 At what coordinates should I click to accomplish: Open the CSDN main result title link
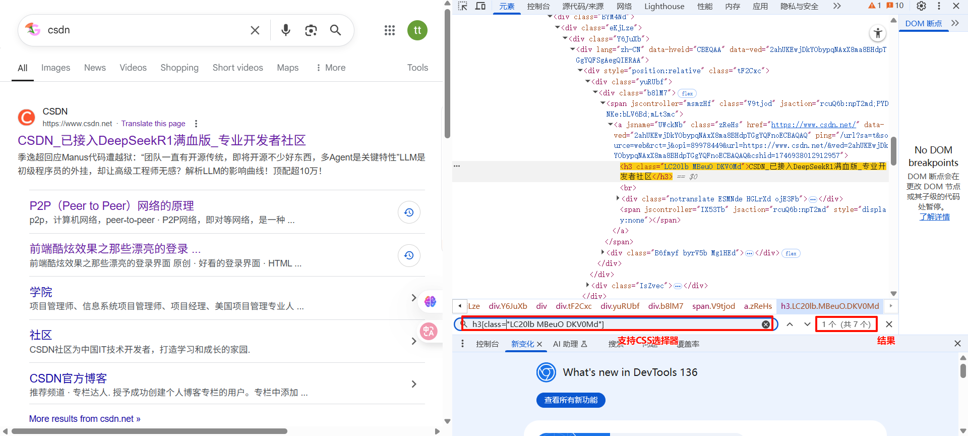click(x=162, y=140)
